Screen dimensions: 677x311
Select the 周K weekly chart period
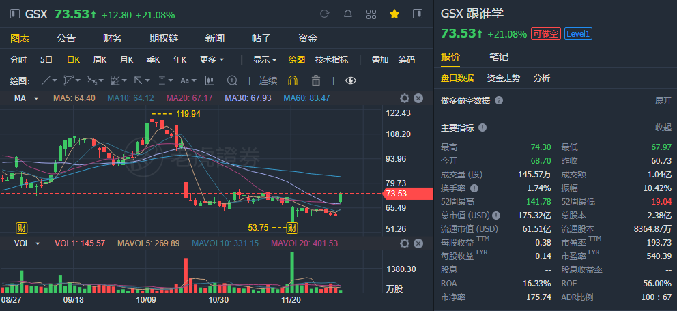click(100, 60)
